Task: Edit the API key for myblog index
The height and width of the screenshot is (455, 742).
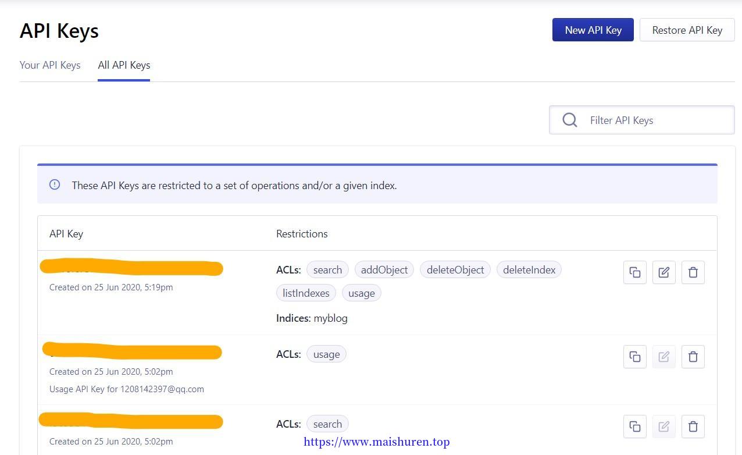Action: tap(664, 272)
